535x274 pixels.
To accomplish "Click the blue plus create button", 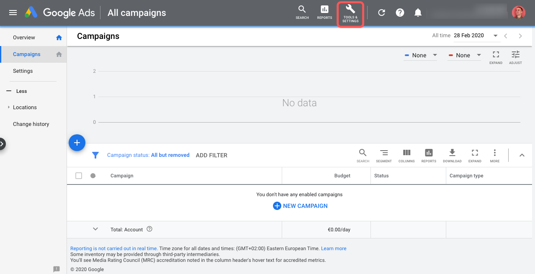I will pos(77,143).
